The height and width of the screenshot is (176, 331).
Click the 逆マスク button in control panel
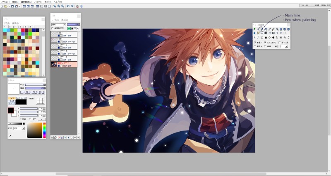12,104
